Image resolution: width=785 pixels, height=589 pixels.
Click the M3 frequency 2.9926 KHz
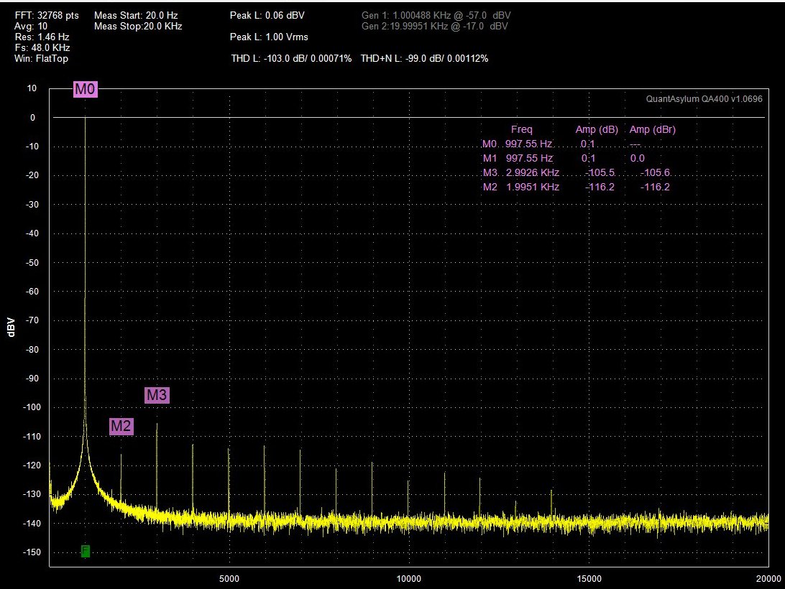(x=533, y=172)
